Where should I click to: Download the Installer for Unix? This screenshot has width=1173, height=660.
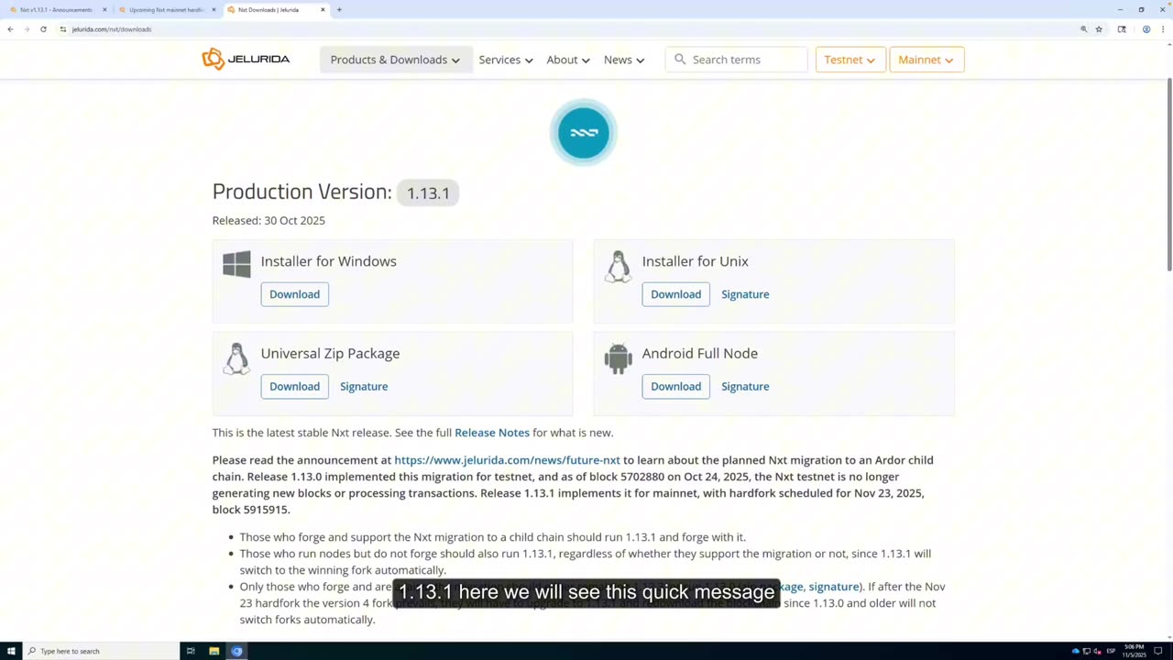[x=675, y=294]
